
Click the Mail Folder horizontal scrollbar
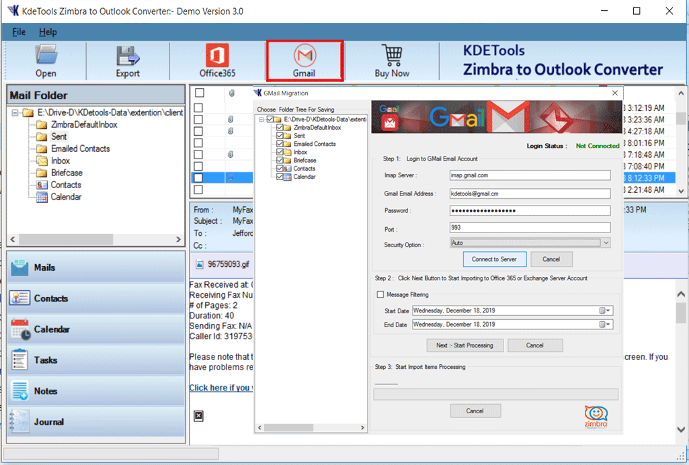pos(94,239)
